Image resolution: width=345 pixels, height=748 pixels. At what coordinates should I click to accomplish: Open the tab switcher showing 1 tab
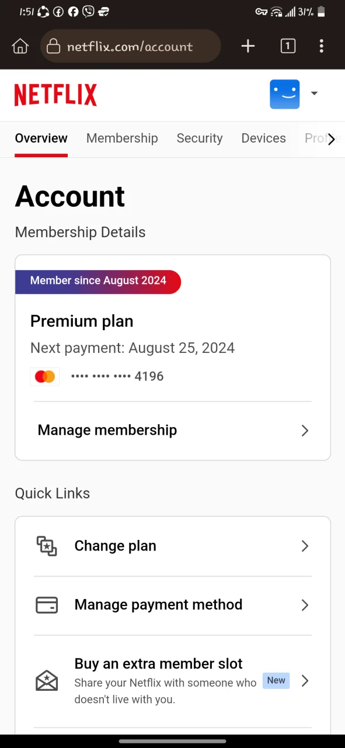click(x=288, y=46)
